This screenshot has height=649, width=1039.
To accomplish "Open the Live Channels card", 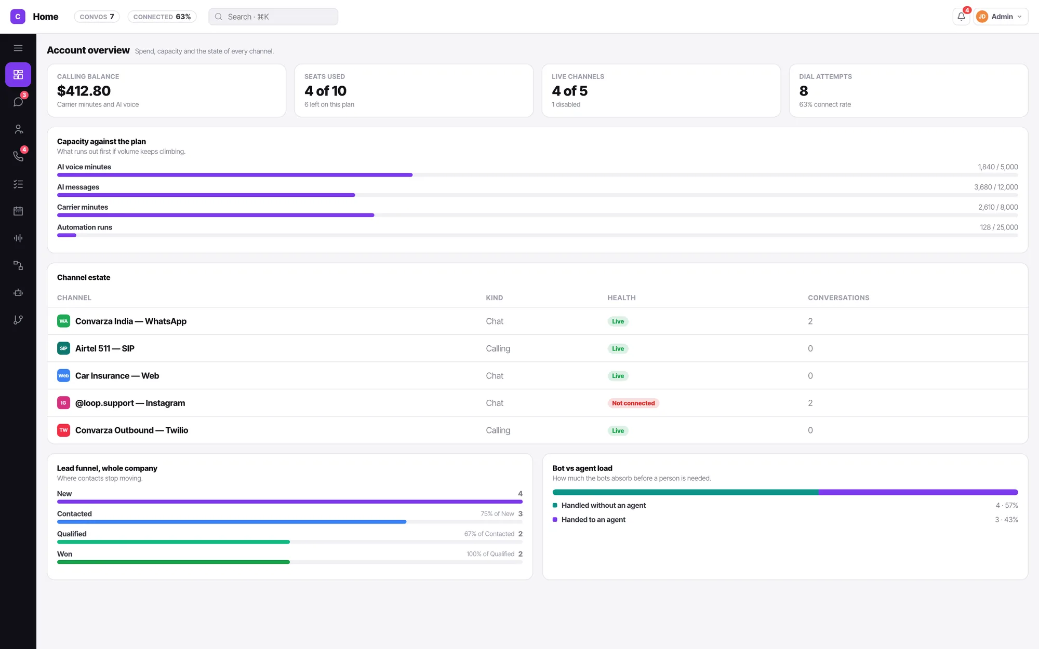I will 661,90.
